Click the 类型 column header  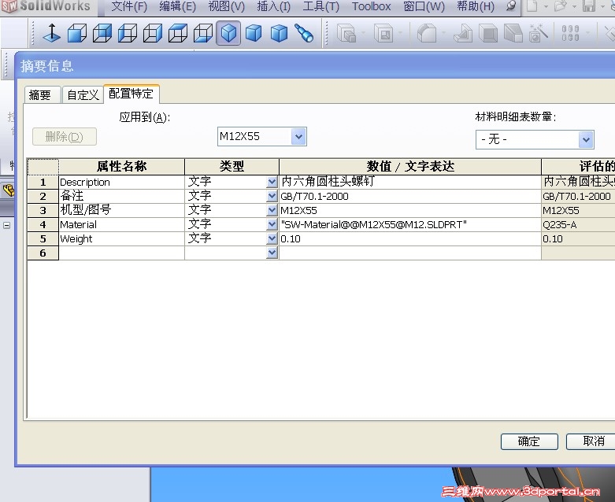232,167
